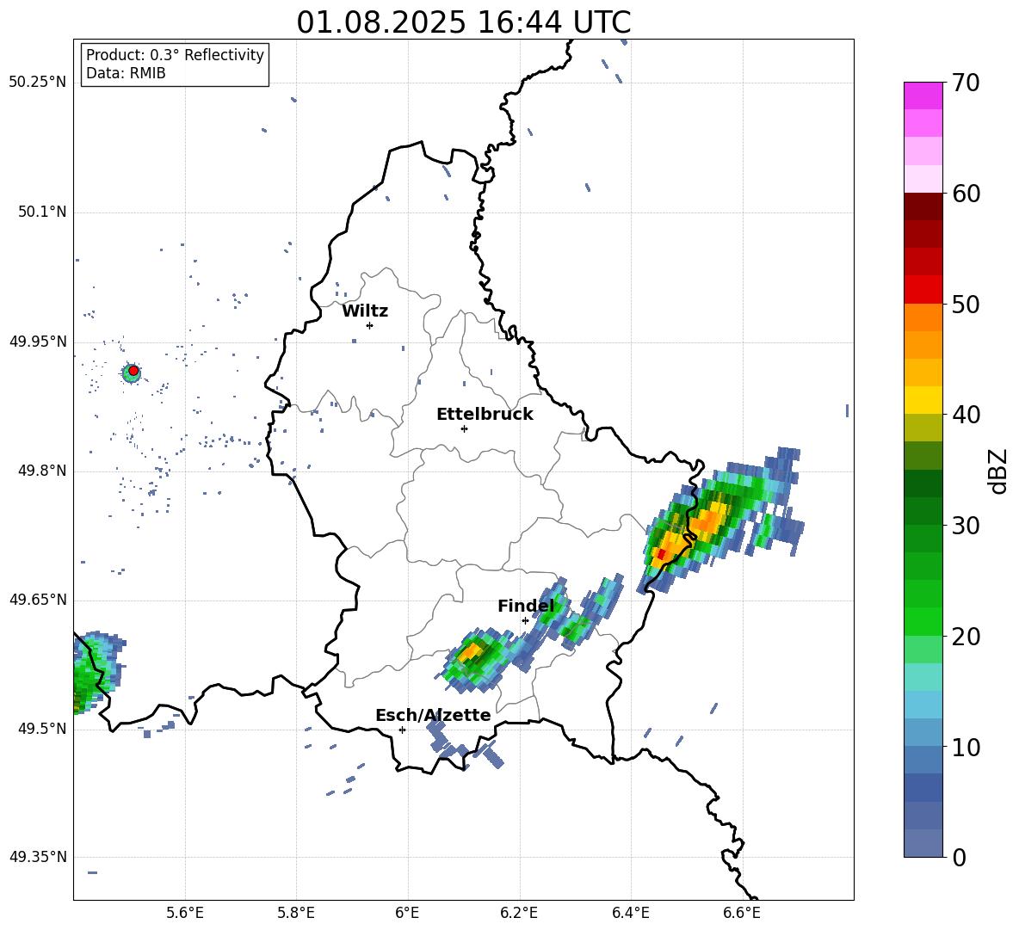Click the light blue colorbar segment above 10
This screenshot has width=1019, height=930.
click(923, 705)
